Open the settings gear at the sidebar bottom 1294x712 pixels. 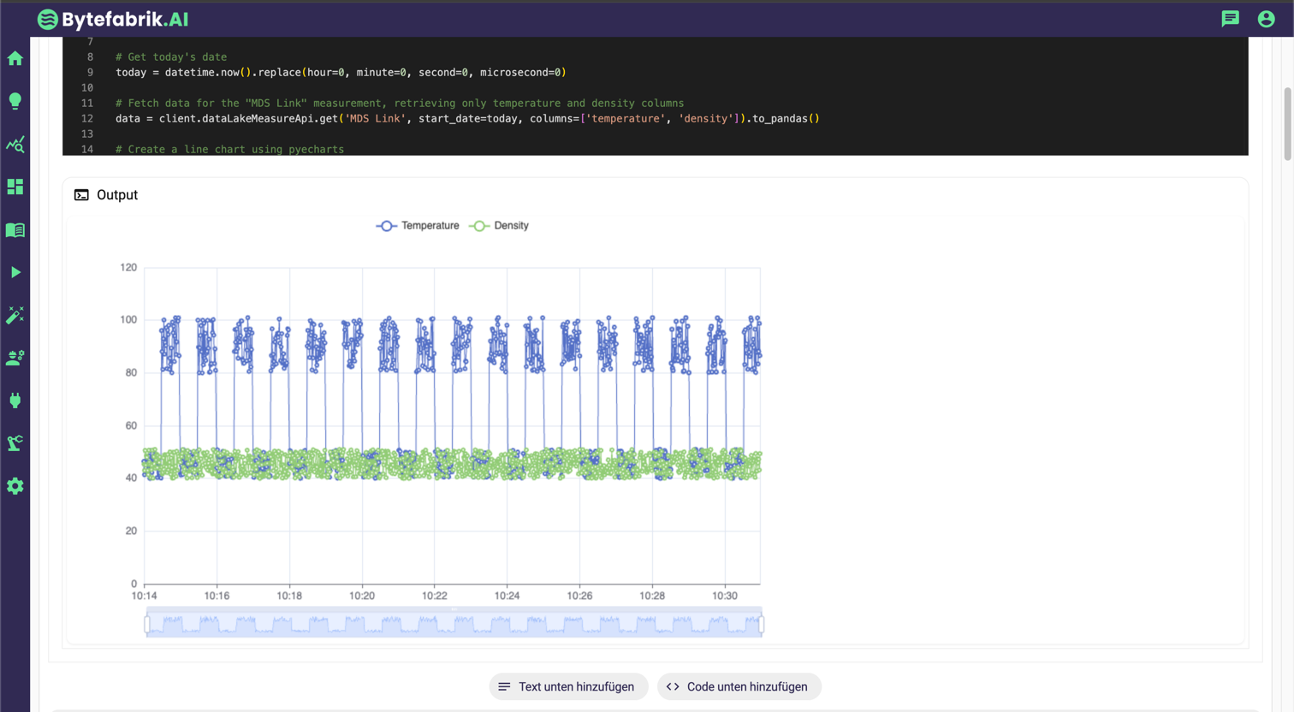(15, 486)
